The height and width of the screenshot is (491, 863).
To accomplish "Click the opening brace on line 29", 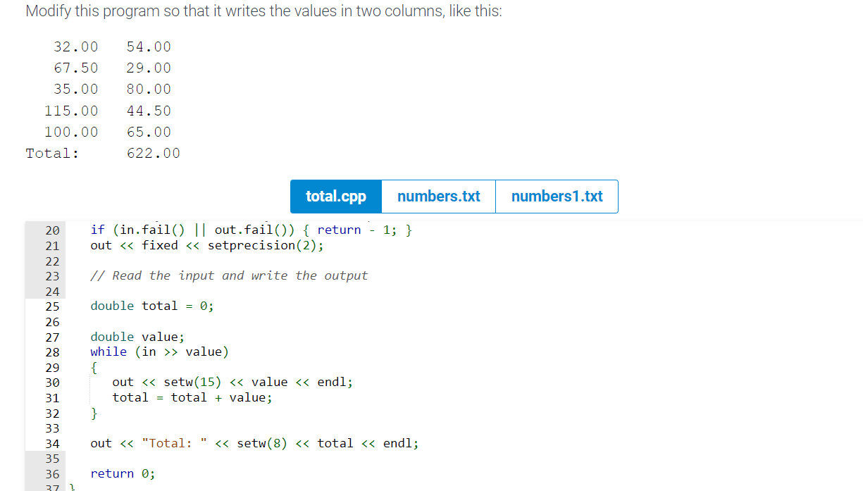I will (x=94, y=367).
